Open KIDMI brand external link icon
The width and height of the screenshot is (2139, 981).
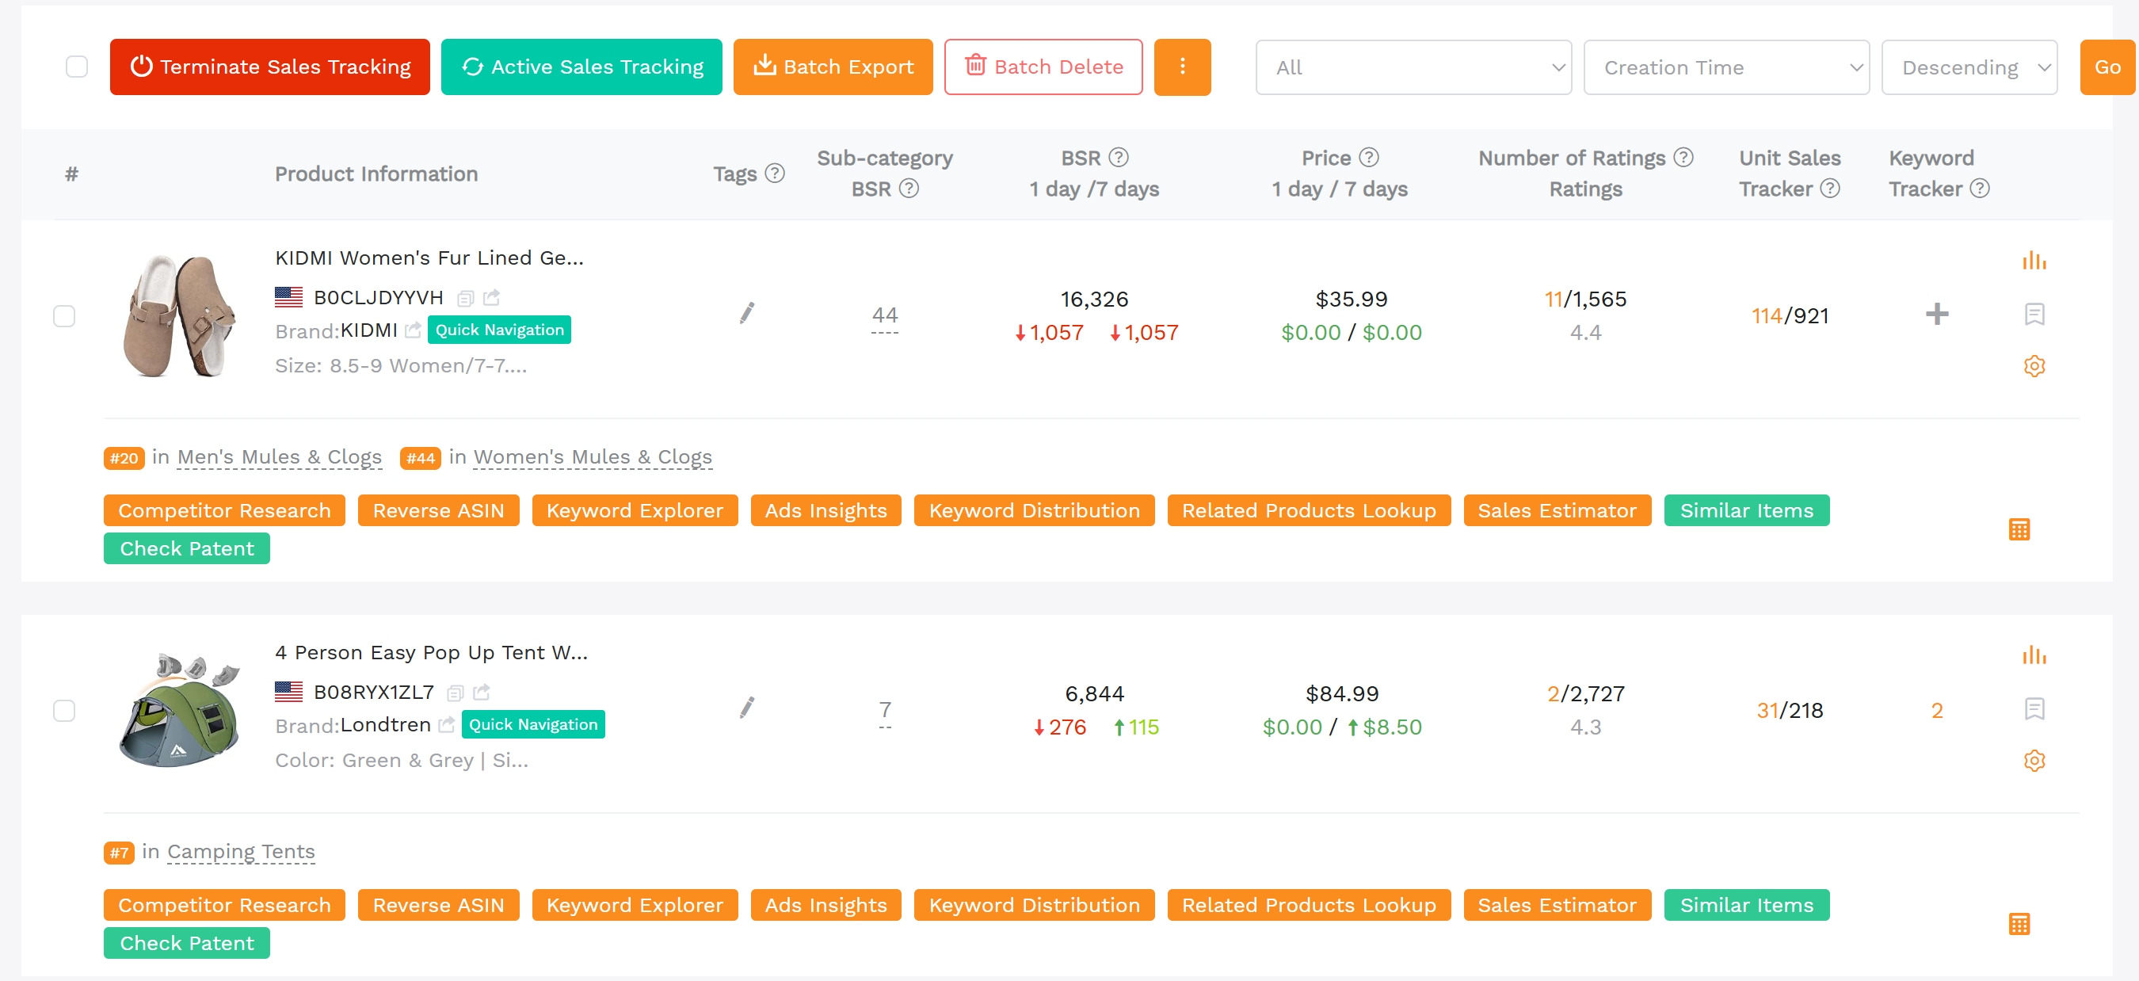coord(413,330)
